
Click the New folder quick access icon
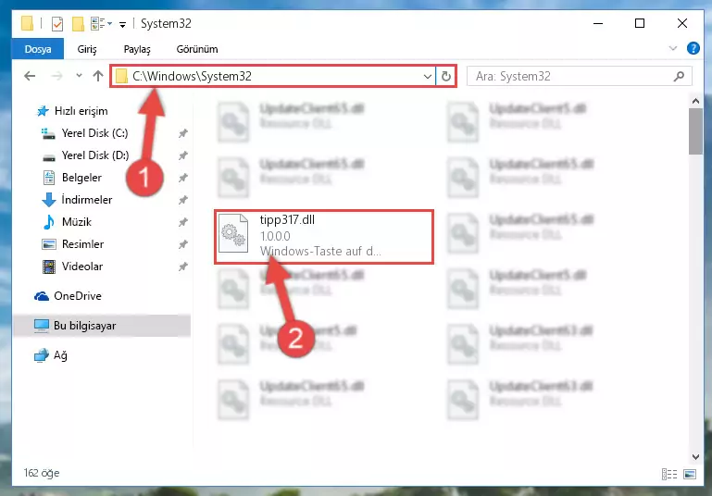pyautogui.click(x=78, y=24)
